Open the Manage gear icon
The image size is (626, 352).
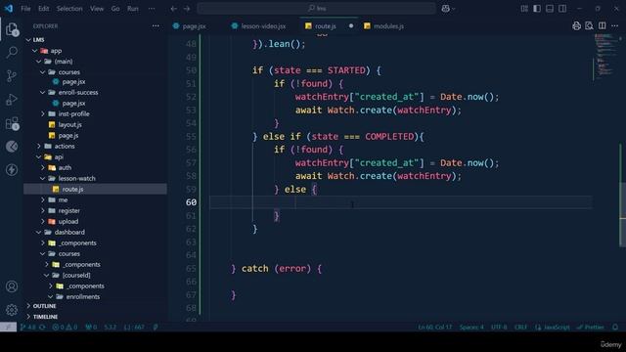12,310
